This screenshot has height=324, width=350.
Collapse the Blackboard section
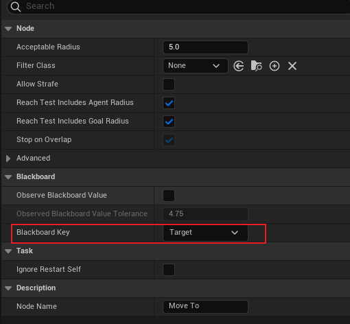click(x=8, y=177)
